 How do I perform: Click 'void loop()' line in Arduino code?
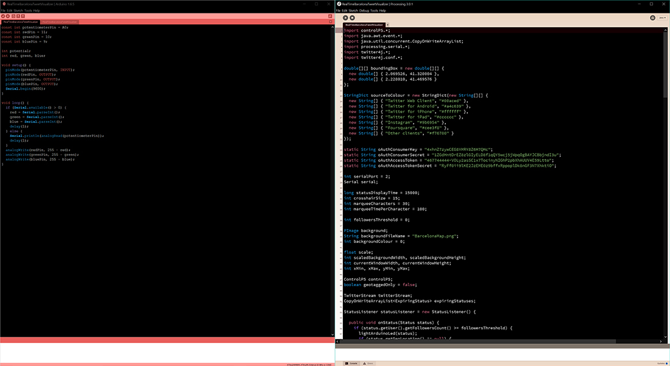click(15, 103)
